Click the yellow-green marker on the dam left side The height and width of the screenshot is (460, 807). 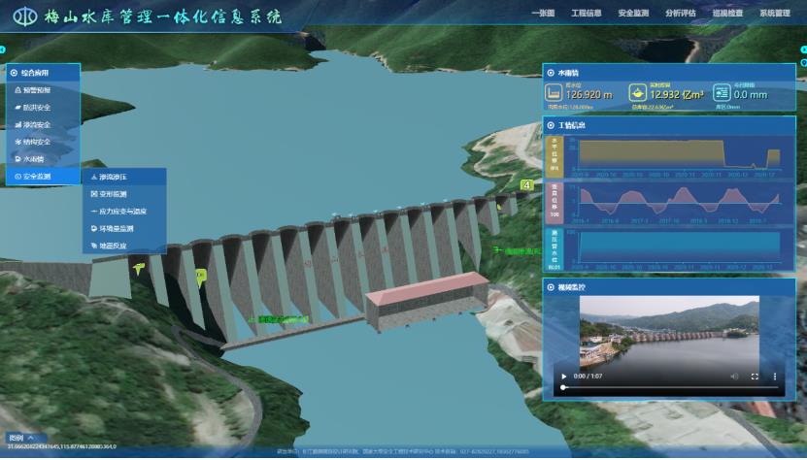pyautogui.click(x=201, y=277)
